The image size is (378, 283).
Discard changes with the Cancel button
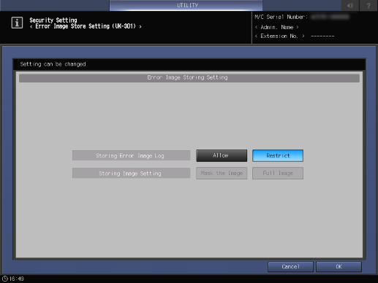(290, 267)
